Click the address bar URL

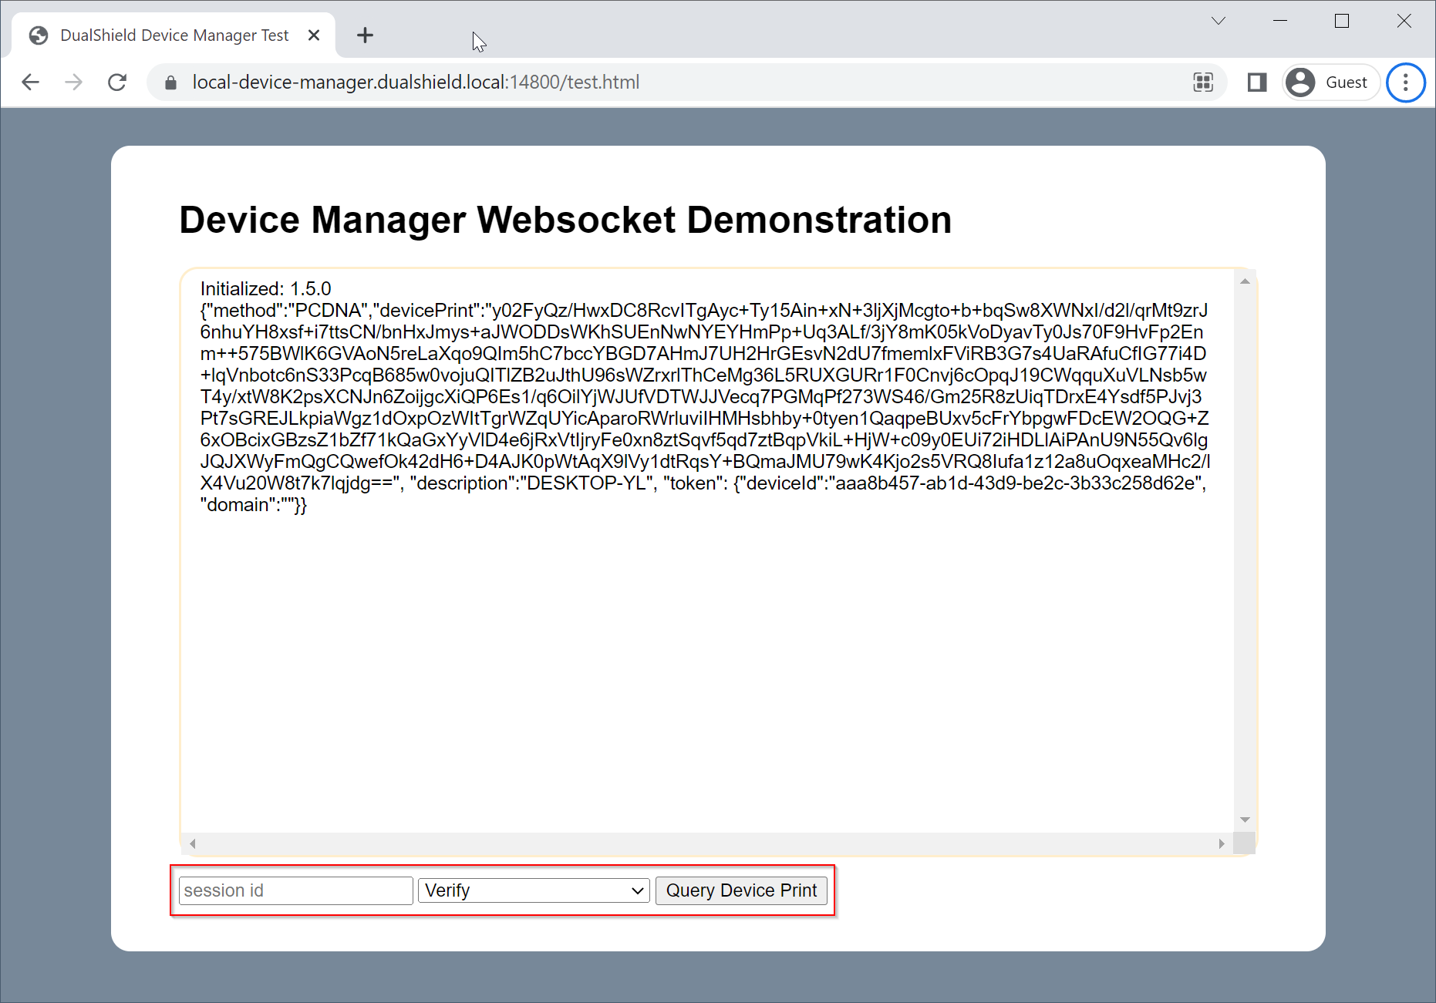[x=416, y=82]
